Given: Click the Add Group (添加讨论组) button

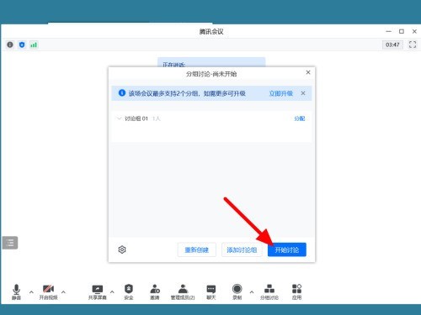Looking at the screenshot, I should pyautogui.click(x=242, y=249).
